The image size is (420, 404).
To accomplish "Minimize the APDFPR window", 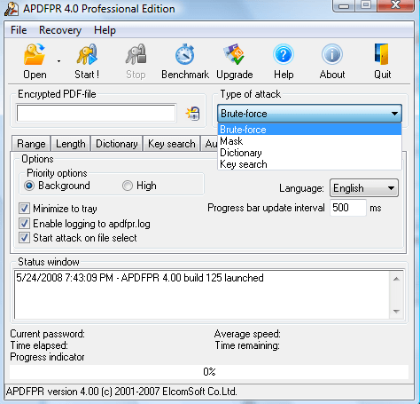I will (x=343, y=5).
